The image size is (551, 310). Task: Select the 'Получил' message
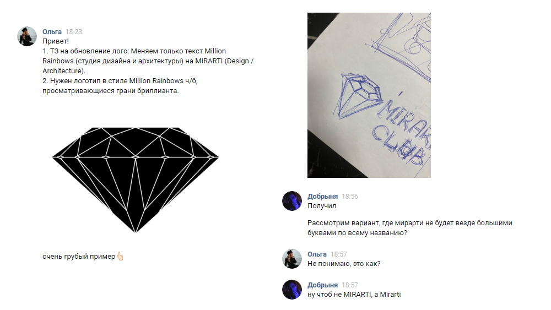[322, 206]
